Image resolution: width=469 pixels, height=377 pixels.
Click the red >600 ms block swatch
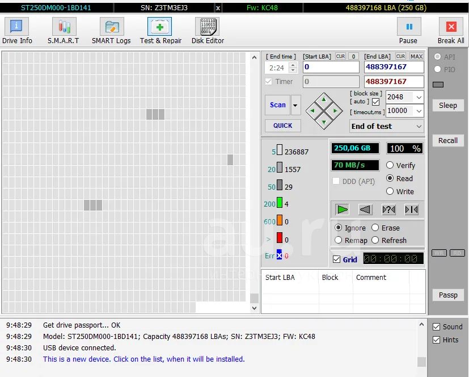pyautogui.click(x=280, y=238)
